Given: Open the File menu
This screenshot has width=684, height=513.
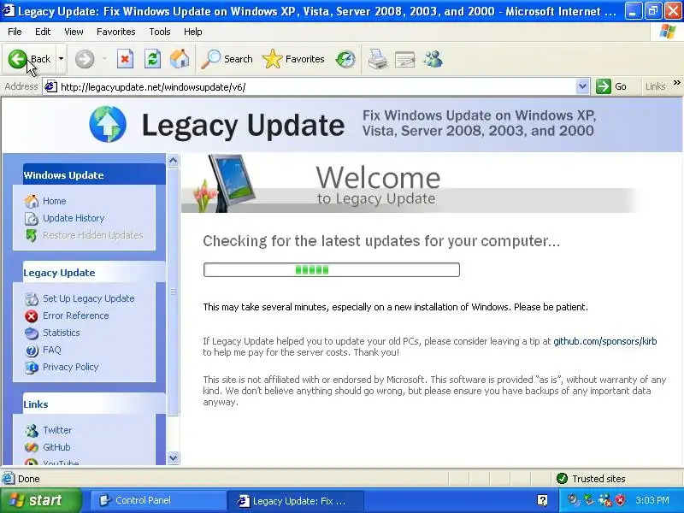Looking at the screenshot, I should 15,32.
